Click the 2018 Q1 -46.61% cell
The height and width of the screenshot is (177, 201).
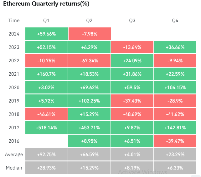click(x=46, y=114)
